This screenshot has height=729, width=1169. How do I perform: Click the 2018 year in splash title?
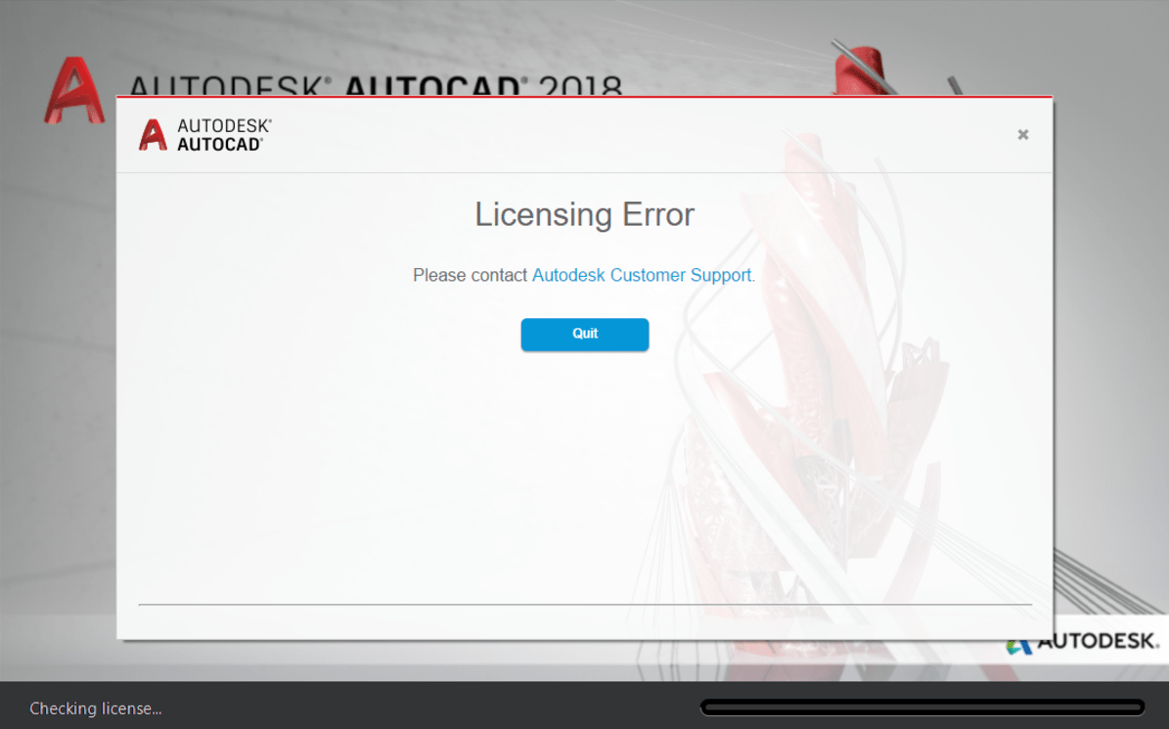[580, 86]
